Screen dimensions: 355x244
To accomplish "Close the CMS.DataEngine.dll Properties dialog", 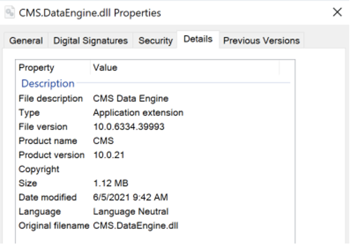I will [x=337, y=12].
